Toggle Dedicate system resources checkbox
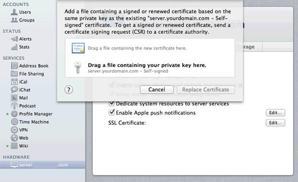The image size is (298, 182). coord(111,104)
